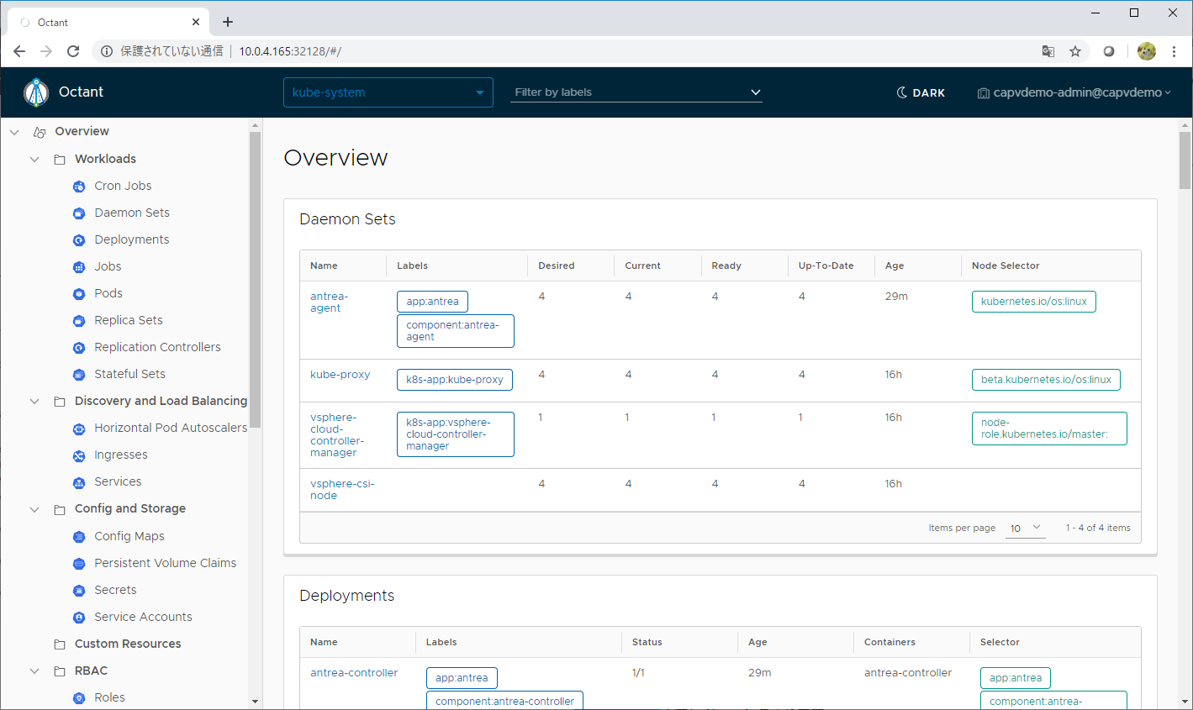Open the kube-proxy daemon set link
Image resolution: width=1193 pixels, height=710 pixels.
tap(340, 375)
